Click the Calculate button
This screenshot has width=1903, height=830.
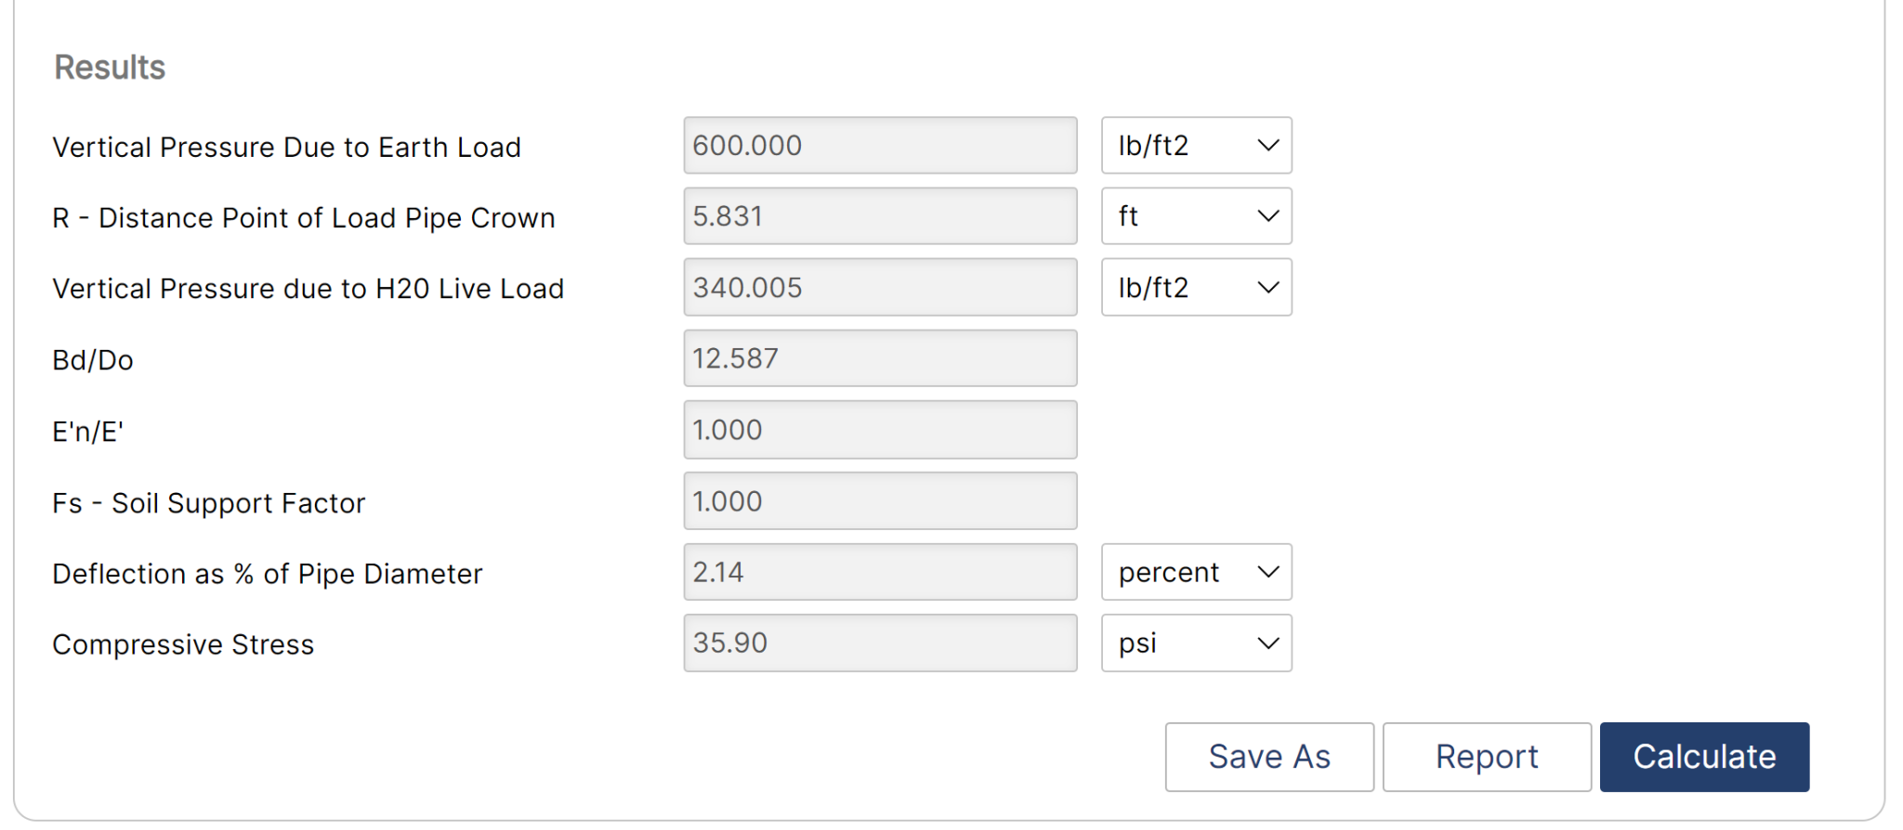tap(1704, 757)
